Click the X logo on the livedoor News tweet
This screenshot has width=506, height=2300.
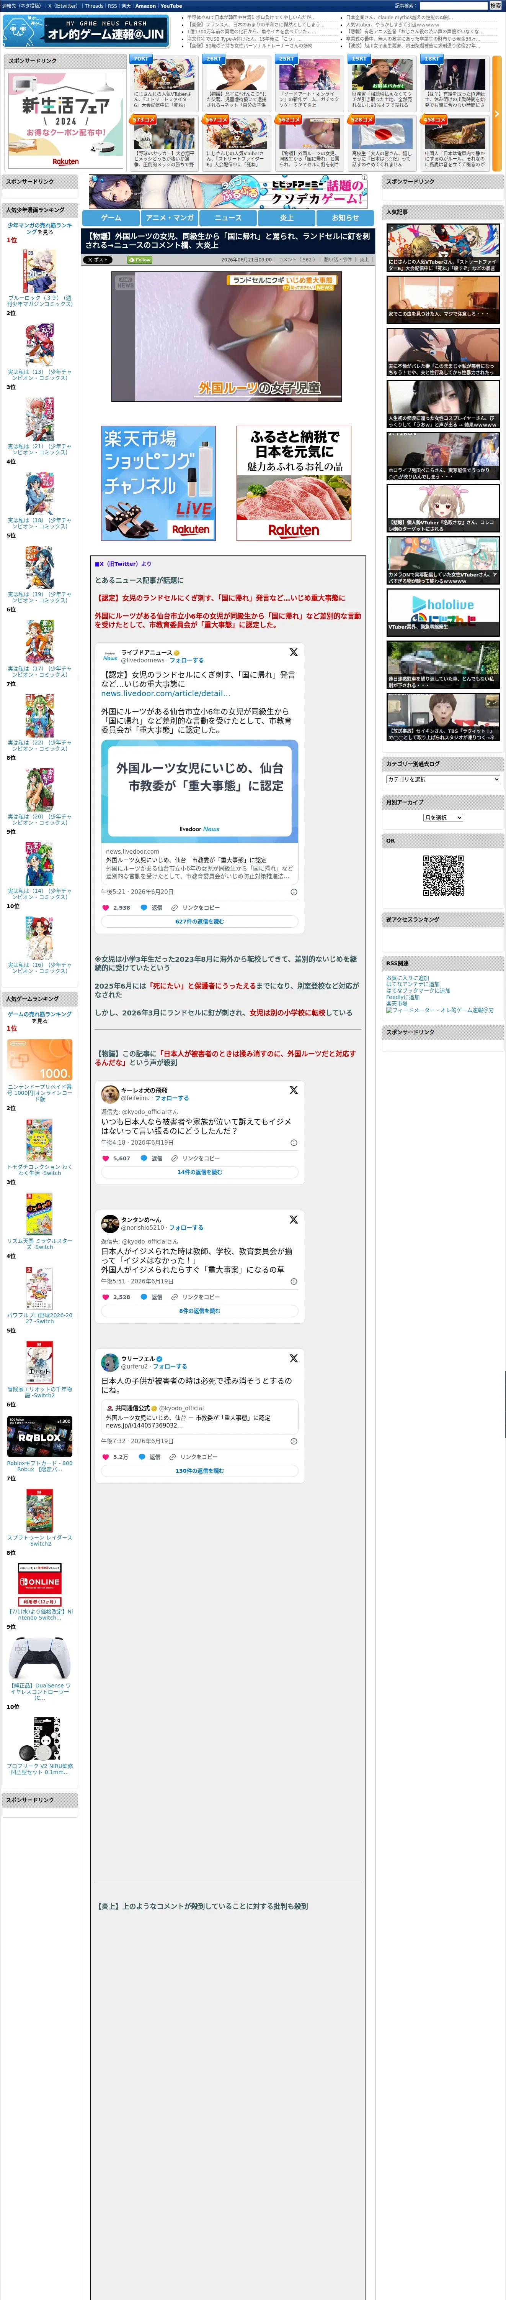tap(293, 653)
